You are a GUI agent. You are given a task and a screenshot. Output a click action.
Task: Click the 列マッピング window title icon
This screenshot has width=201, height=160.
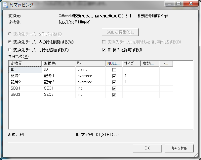[5, 5]
